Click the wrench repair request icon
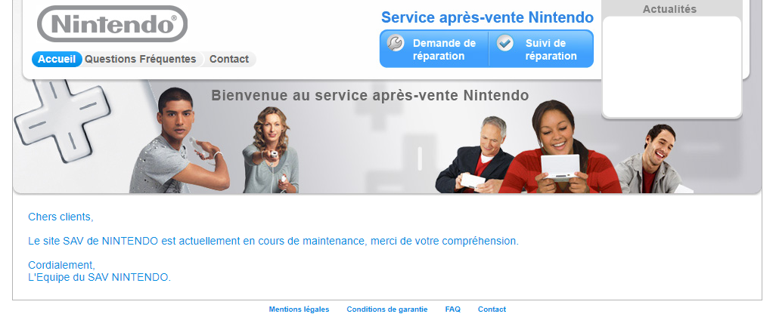 coord(396,43)
